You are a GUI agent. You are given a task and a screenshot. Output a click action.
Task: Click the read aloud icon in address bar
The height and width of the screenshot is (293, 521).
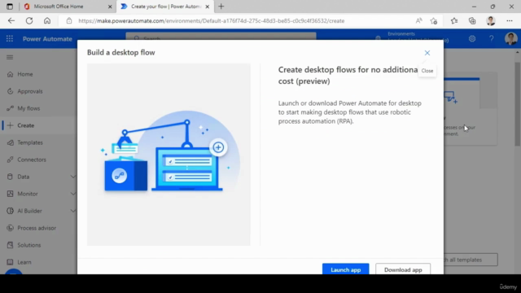pos(418,20)
